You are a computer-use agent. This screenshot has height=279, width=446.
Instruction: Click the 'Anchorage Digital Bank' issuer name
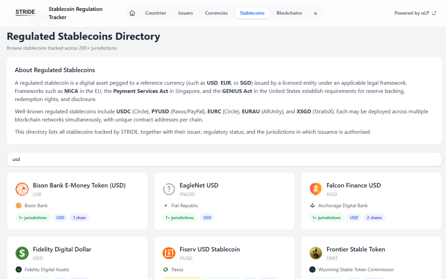343,206
